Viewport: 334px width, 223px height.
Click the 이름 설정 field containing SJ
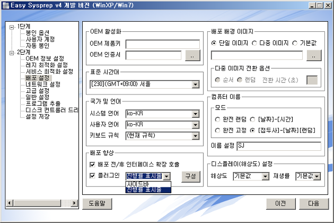(279, 147)
